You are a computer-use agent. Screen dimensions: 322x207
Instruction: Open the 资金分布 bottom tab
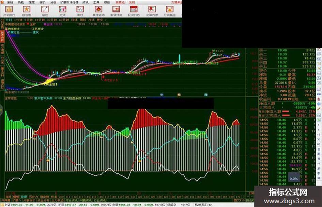44,200
